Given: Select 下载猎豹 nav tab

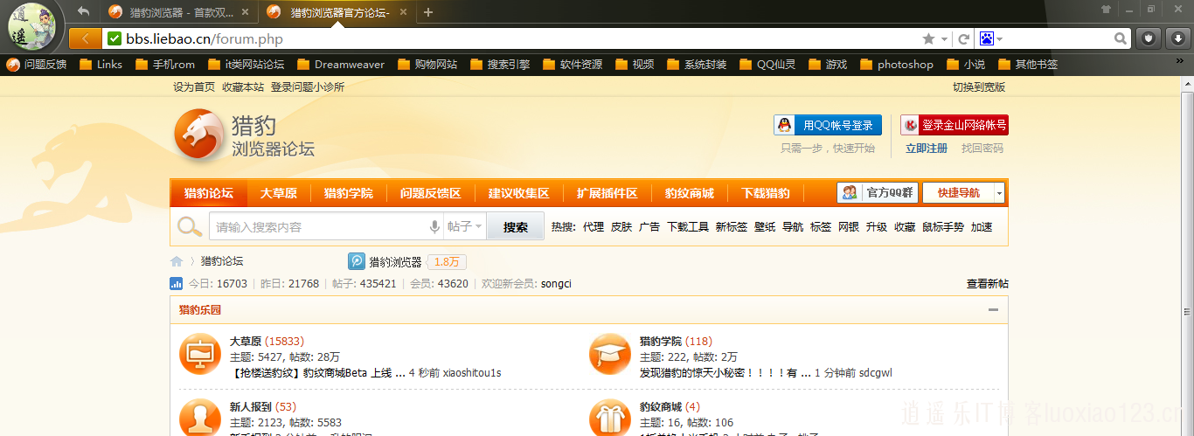Looking at the screenshot, I should [x=766, y=193].
